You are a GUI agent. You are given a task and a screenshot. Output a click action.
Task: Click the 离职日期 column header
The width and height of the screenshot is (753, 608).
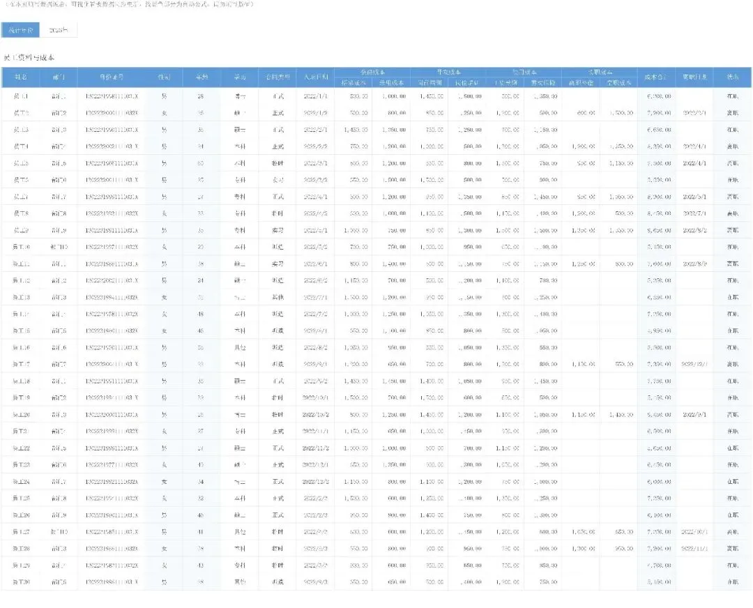[x=694, y=77]
